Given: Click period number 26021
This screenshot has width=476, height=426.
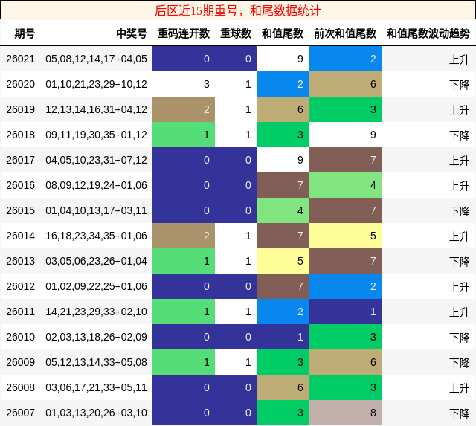Looking at the screenshot, I should 21,59.
